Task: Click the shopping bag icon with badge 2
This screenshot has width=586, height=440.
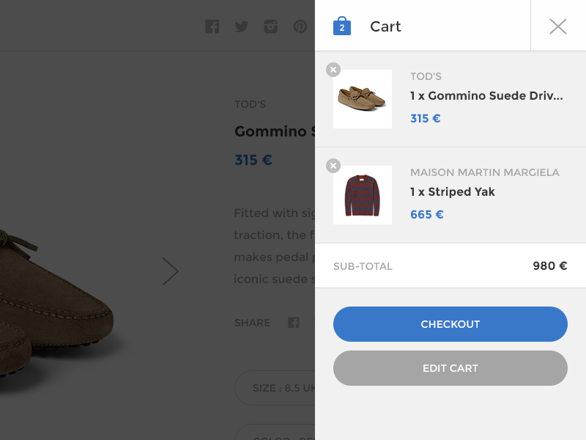Action: [342, 26]
